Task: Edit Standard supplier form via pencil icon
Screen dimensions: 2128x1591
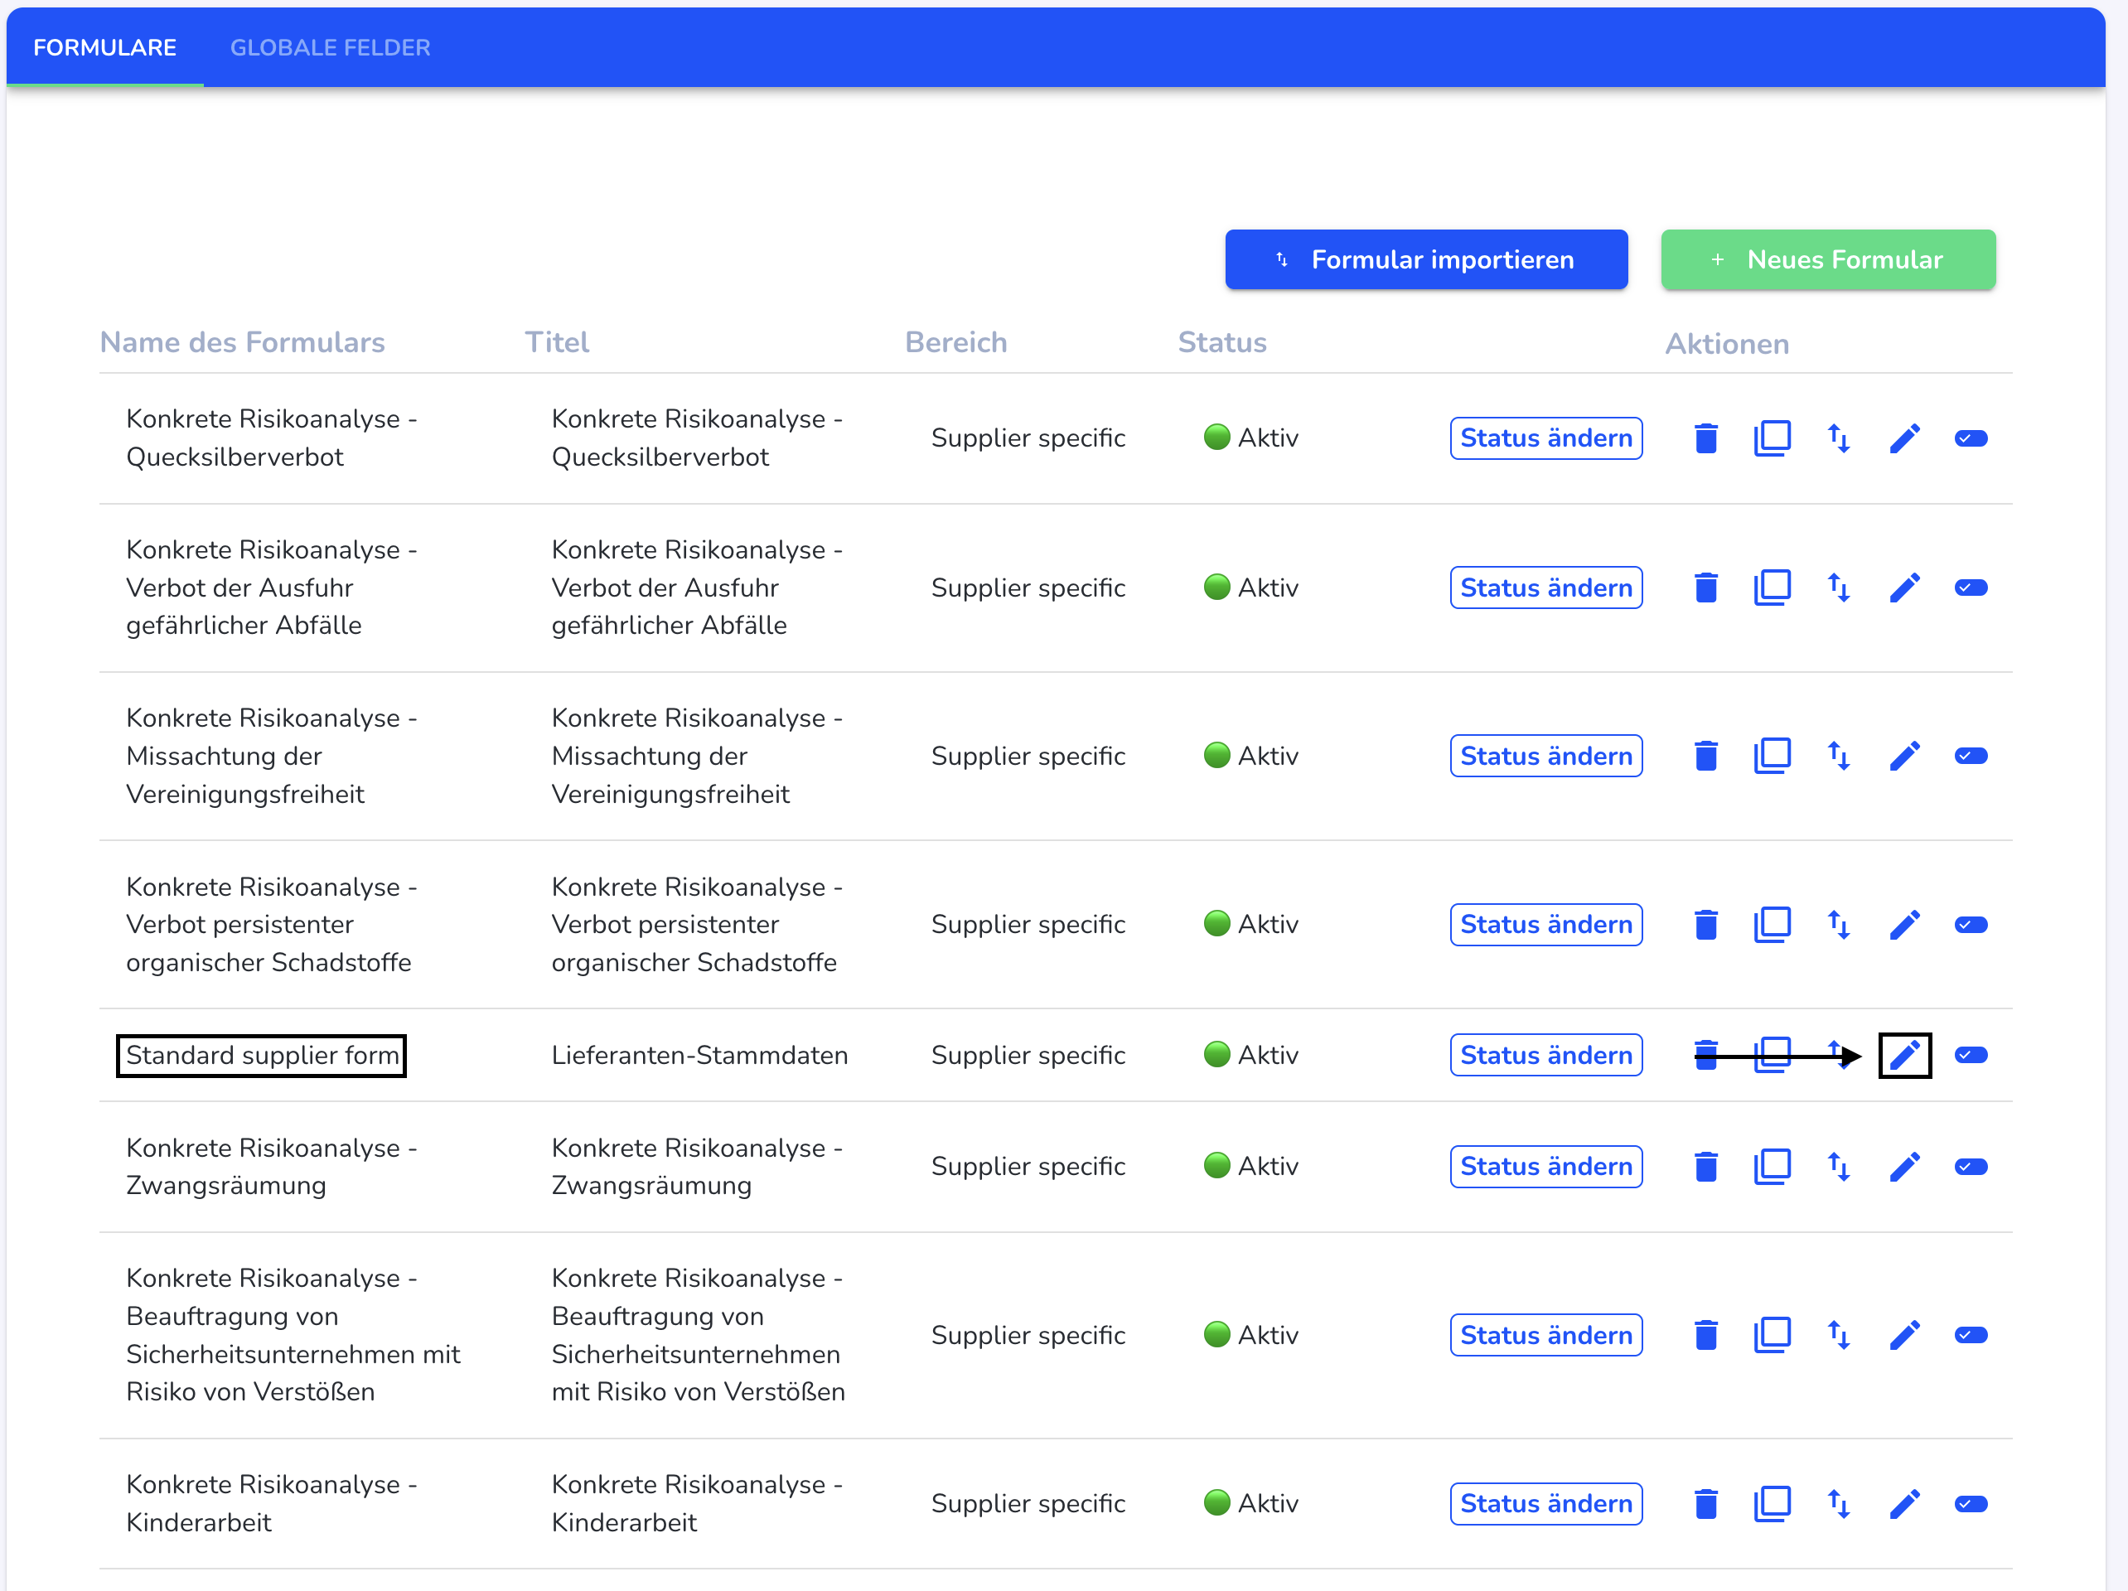Action: pos(1905,1055)
